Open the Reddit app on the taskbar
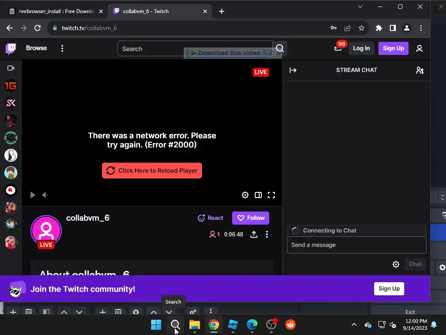This screenshot has width=446, height=335. (291, 325)
